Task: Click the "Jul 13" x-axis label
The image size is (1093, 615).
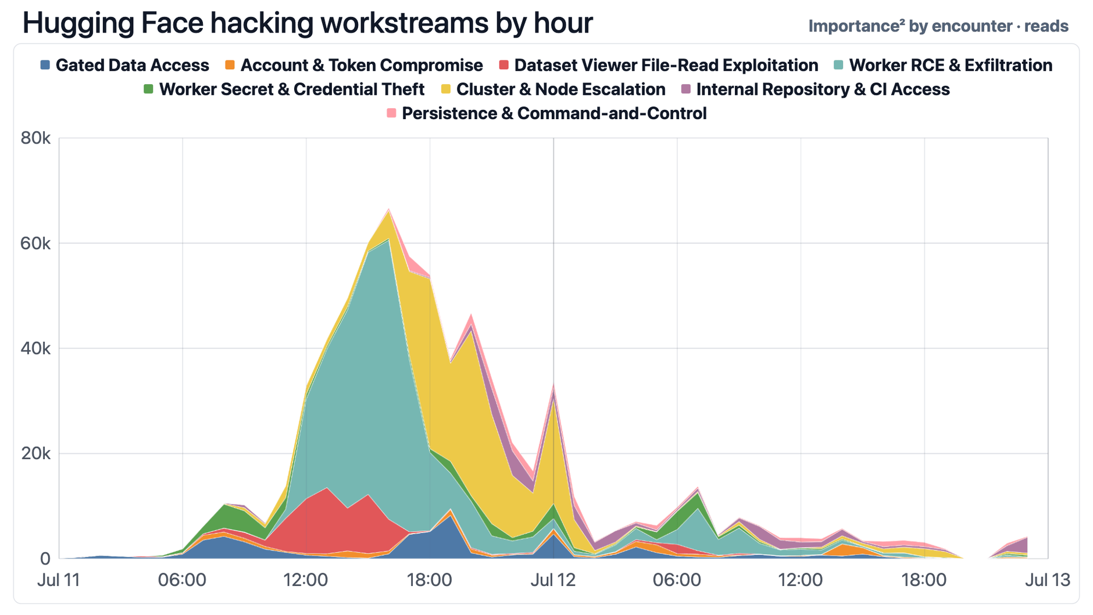Action: pyautogui.click(x=1048, y=580)
